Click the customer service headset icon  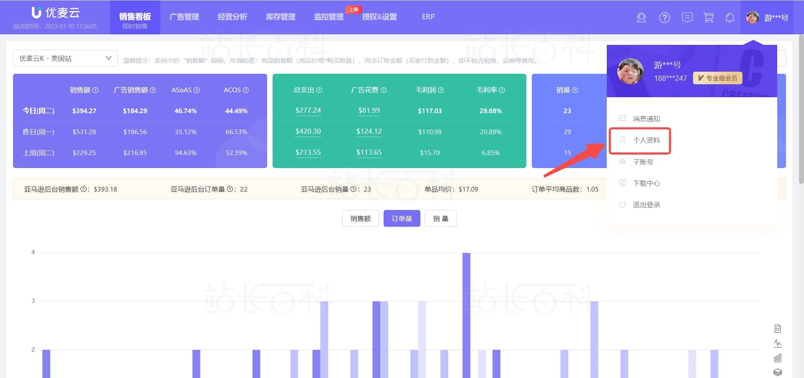641,18
